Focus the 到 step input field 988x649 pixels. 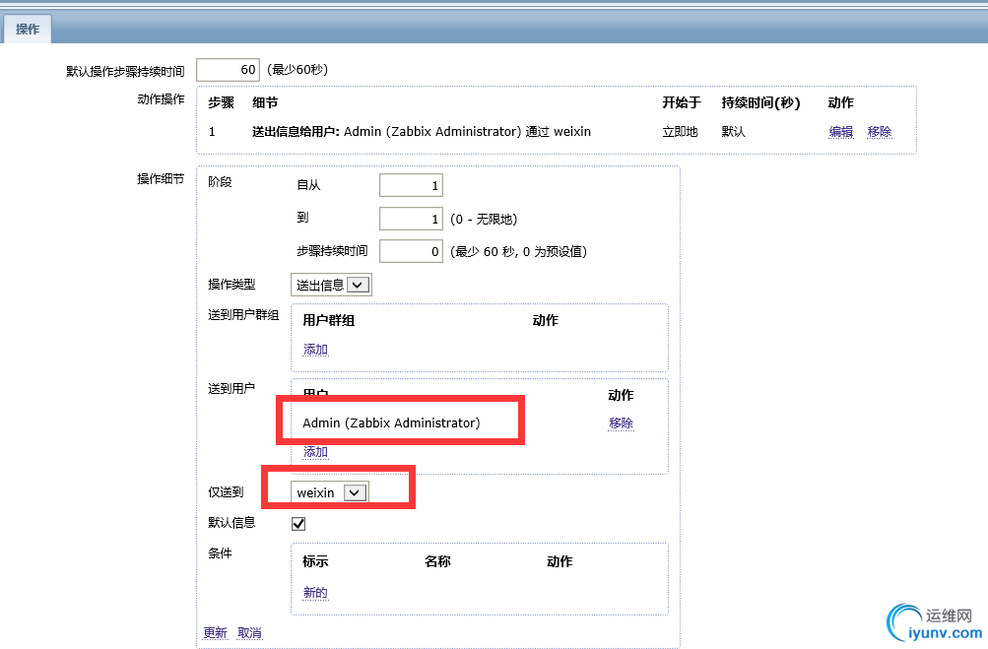point(411,219)
